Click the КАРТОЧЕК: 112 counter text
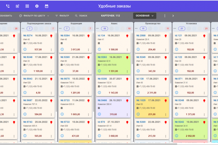This screenshot has width=218, height=145. (111, 16)
